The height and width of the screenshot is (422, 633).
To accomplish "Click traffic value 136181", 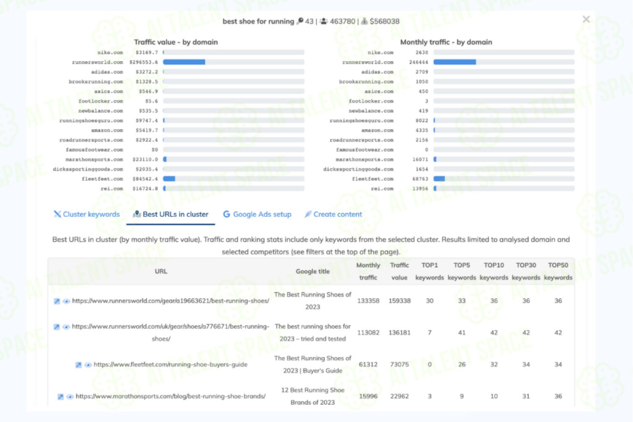I will pyautogui.click(x=399, y=333).
